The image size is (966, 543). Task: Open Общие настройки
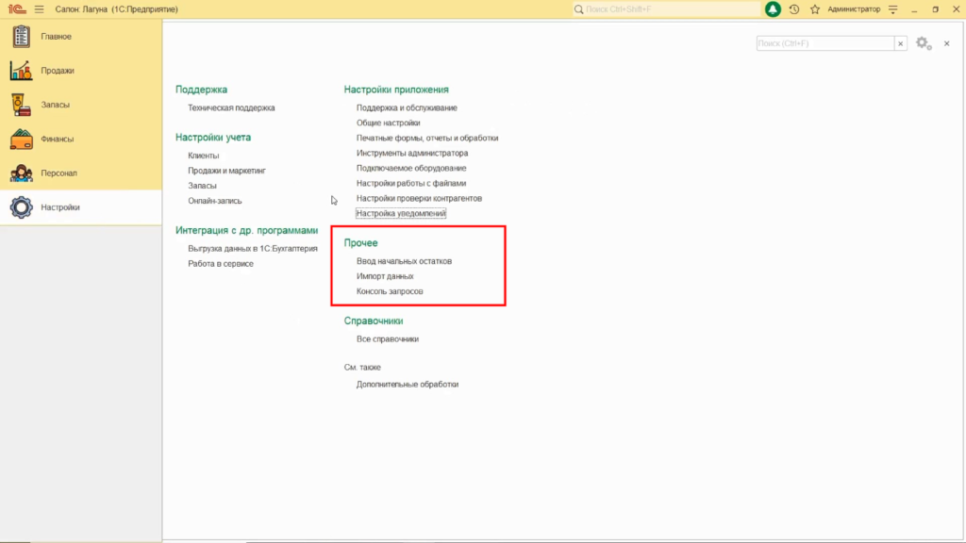[x=388, y=123]
